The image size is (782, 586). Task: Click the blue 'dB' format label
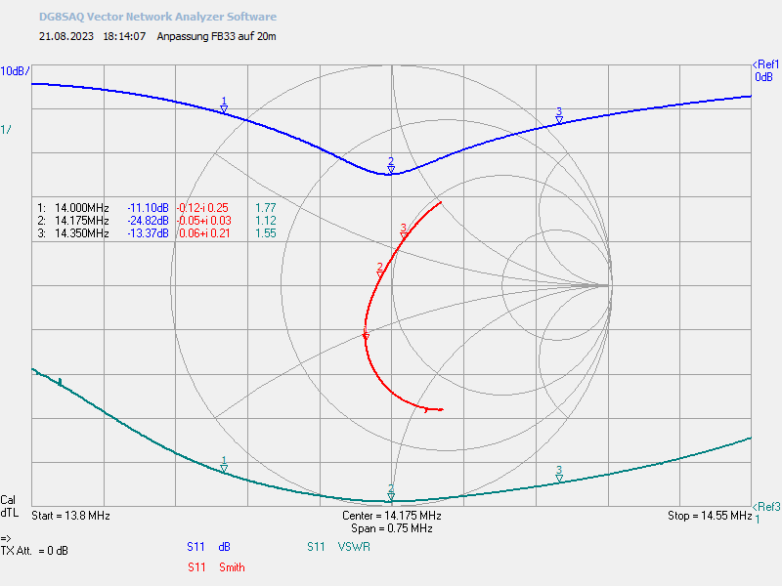point(225,547)
